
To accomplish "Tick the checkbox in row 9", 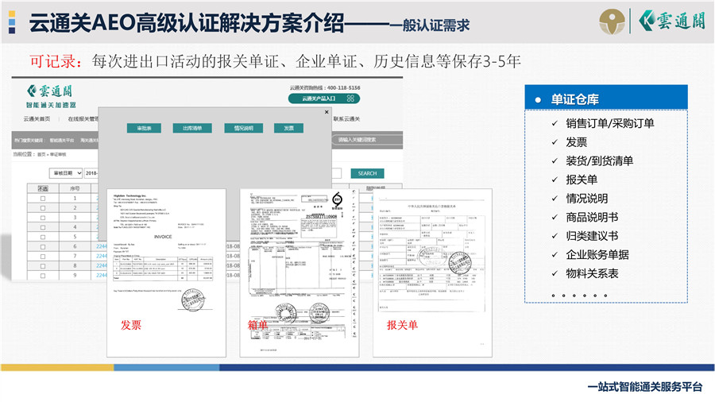I will 43,276.
